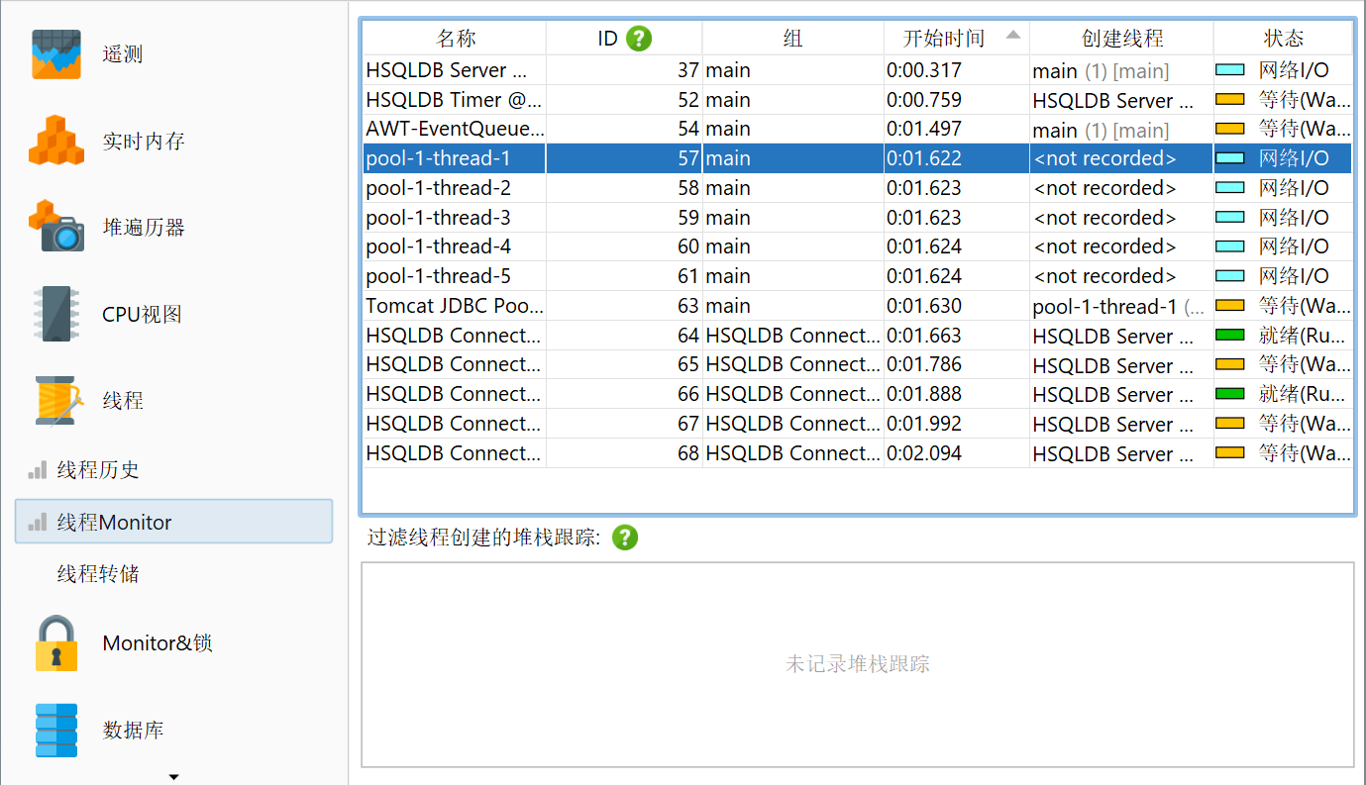Image resolution: width=1366 pixels, height=785 pixels.
Task: Open the 遥测 section label
Action: 123,54
